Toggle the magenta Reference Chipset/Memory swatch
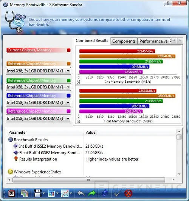189x201 pixels. [x=69, y=111]
